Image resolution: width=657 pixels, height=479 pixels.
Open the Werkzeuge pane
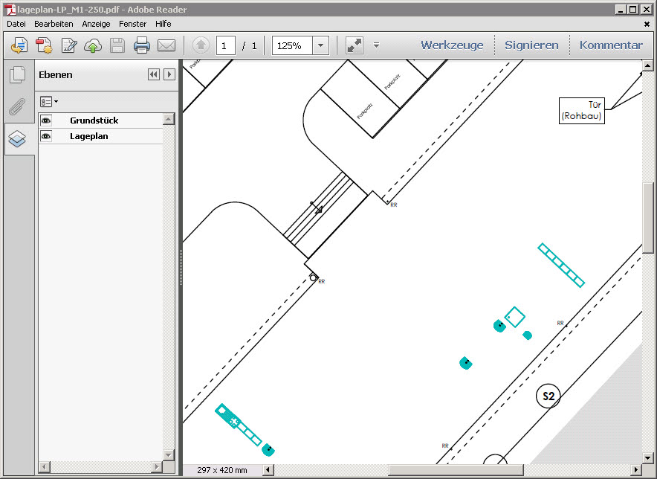click(452, 45)
